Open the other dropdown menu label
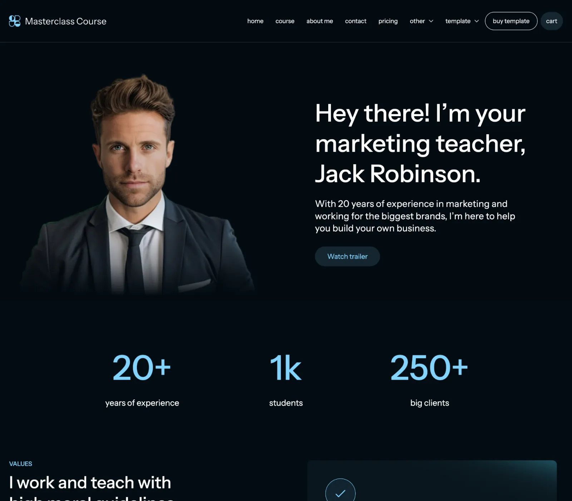572x501 pixels. click(417, 21)
